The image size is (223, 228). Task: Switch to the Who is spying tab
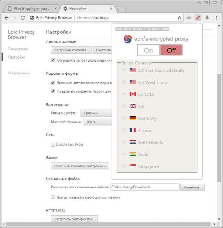pyautogui.click(x=32, y=9)
